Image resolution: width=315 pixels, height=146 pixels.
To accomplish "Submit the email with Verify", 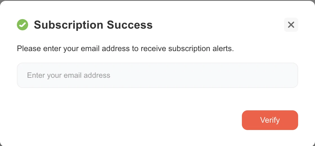I will (270, 120).
